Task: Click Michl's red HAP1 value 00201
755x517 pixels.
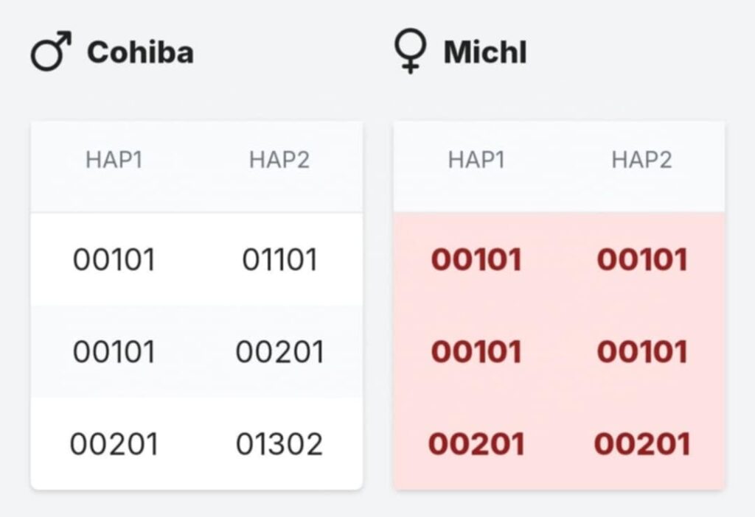Action: (x=476, y=443)
